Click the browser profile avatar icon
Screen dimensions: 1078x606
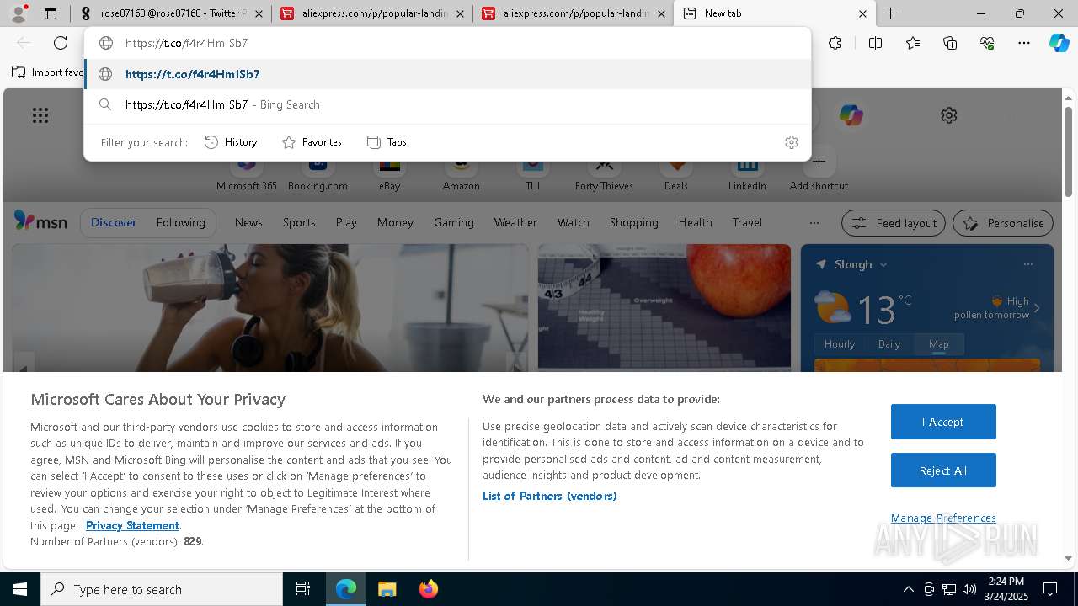coord(19,13)
